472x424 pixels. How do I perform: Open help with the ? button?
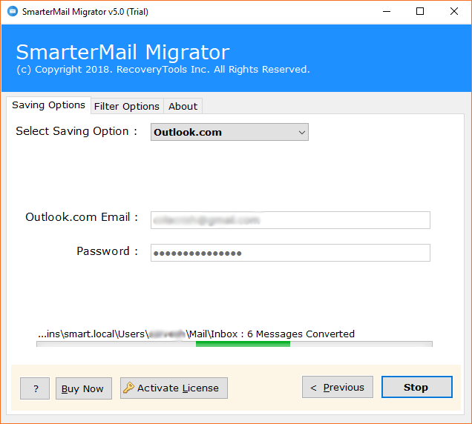coord(35,388)
